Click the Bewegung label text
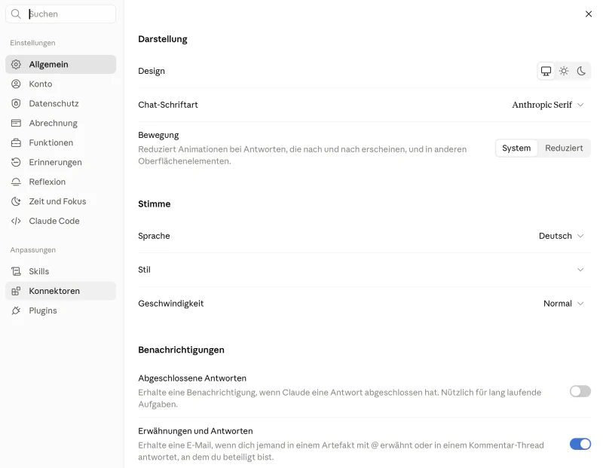The height and width of the screenshot is (468, 603). (158, 136)
